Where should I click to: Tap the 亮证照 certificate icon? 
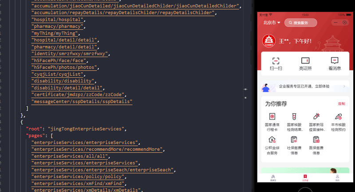tap(305, 61)
